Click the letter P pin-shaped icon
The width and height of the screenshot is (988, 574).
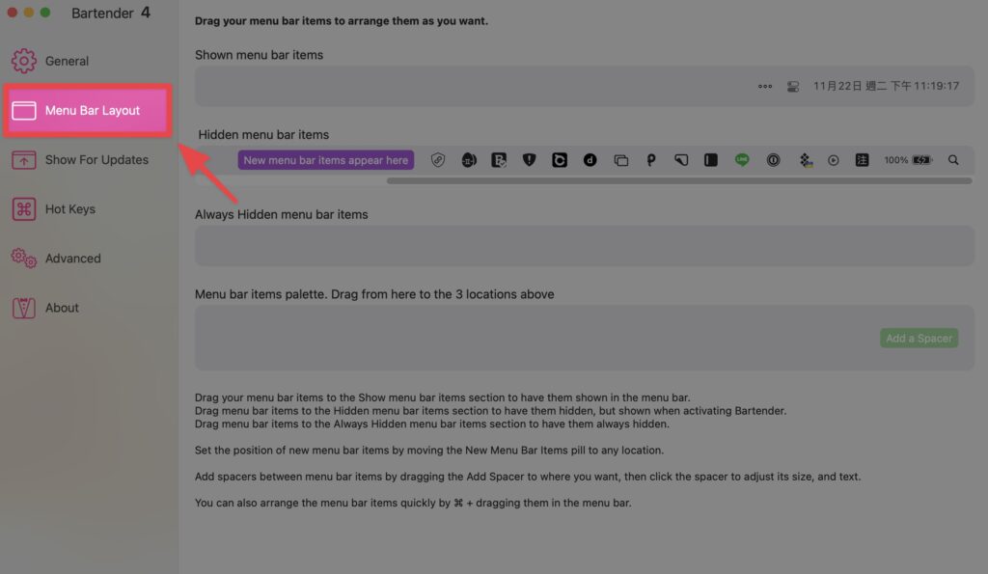pyautogui.click(x=651, y=160)
